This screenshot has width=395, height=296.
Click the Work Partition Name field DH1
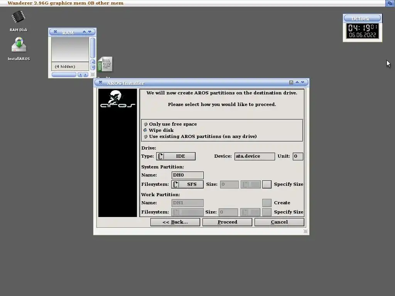pyautogui.click(x=187, y=203)
